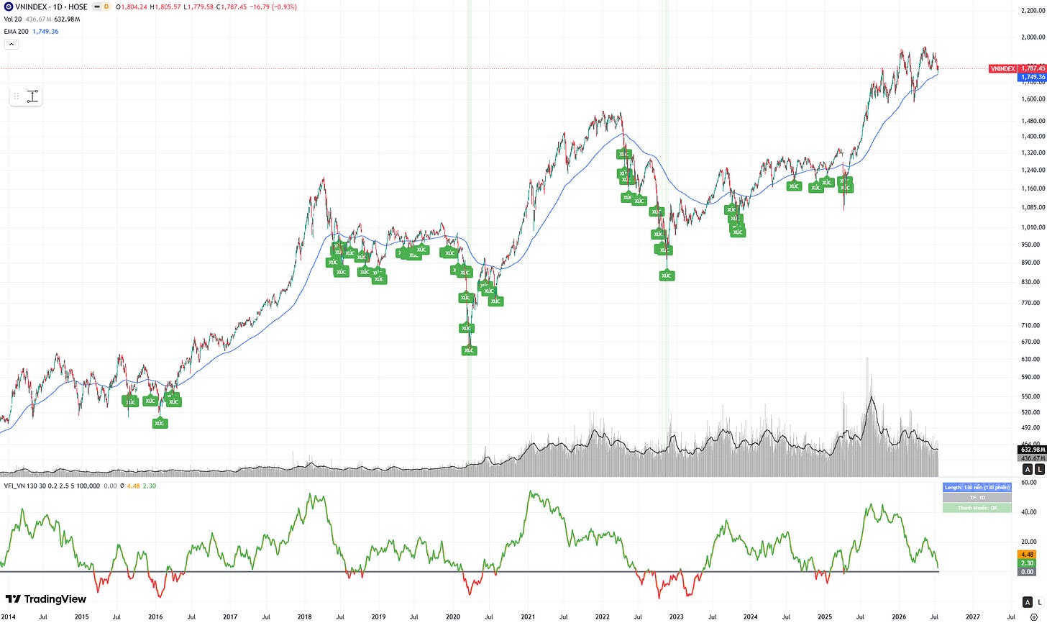Select the line drawing tool in floating toolbar
1047x623 pixels.
(32, 96)
